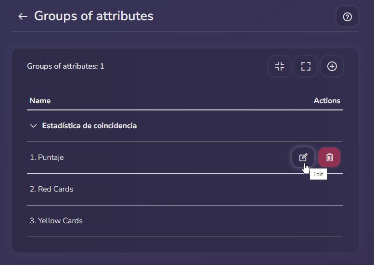This screenshot has width=374, height=265.
Task: Expand all groups with the fullscreen-corners icon
Action: (x=306, y=66)
